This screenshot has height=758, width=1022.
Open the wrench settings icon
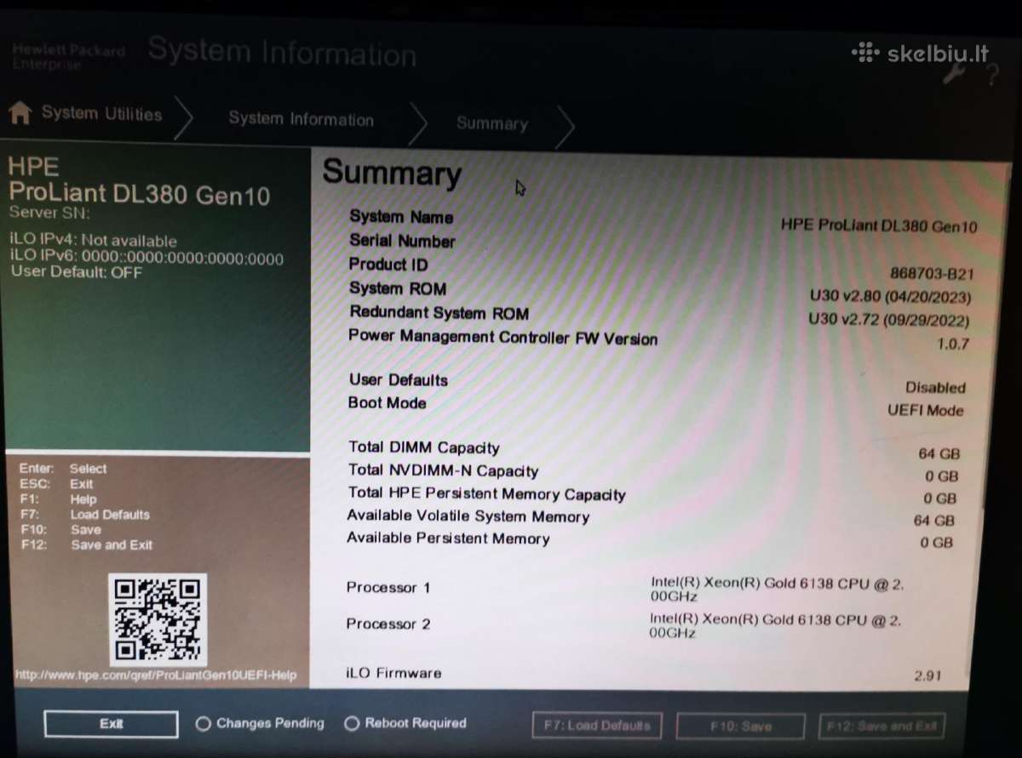pyautogui.click(x=954, y=74)
